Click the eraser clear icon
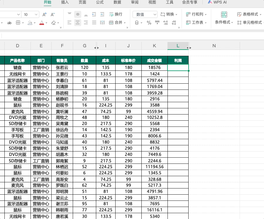This screenshot has height=219, width=264. pyautogui.click(x=54, y=23)
